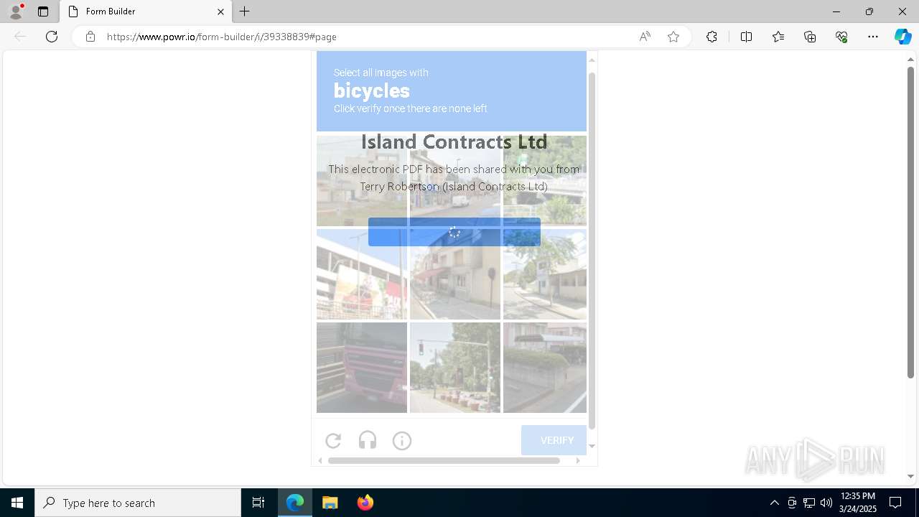The image size is (919, 517).
Task: Select captcha tile with traffic light
Action: click(455, 368)
